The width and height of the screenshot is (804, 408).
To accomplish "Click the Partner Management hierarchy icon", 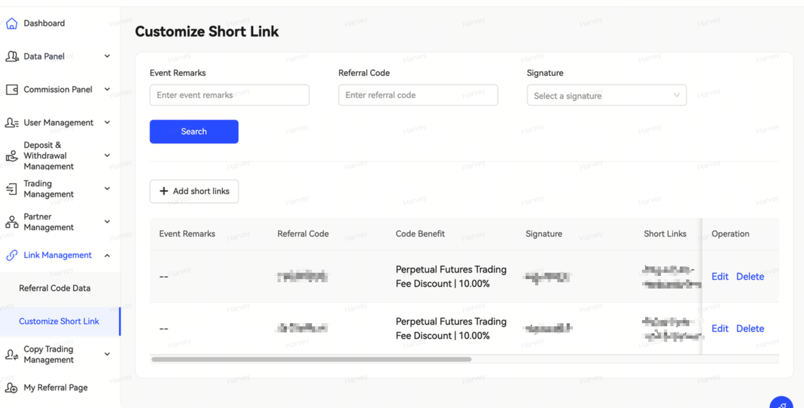I will 11,223.
